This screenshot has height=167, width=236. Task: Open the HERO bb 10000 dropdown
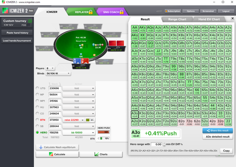[x=79, y=133]
